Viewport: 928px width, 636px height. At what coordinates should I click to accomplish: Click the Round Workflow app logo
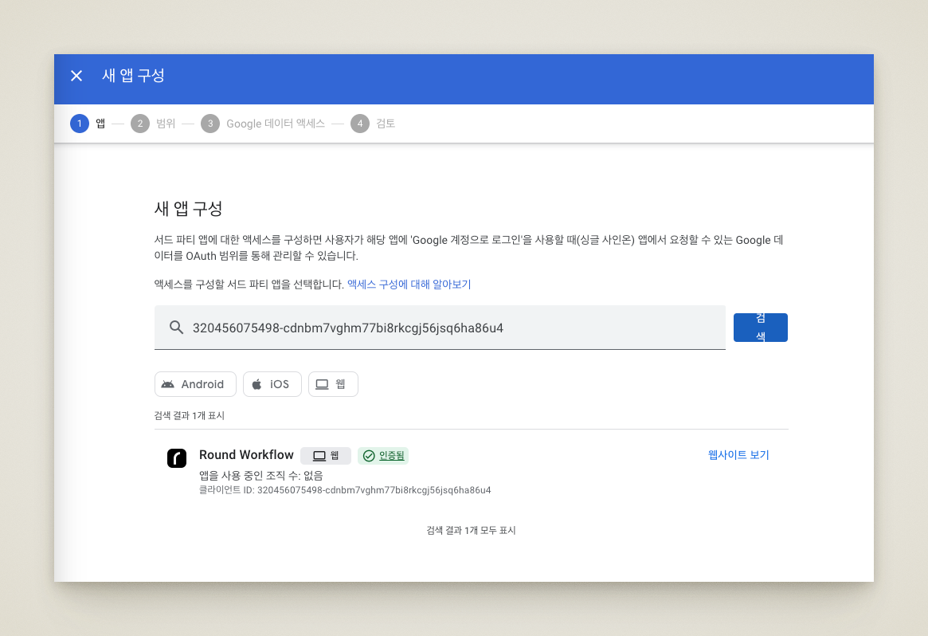coord(177,458)
